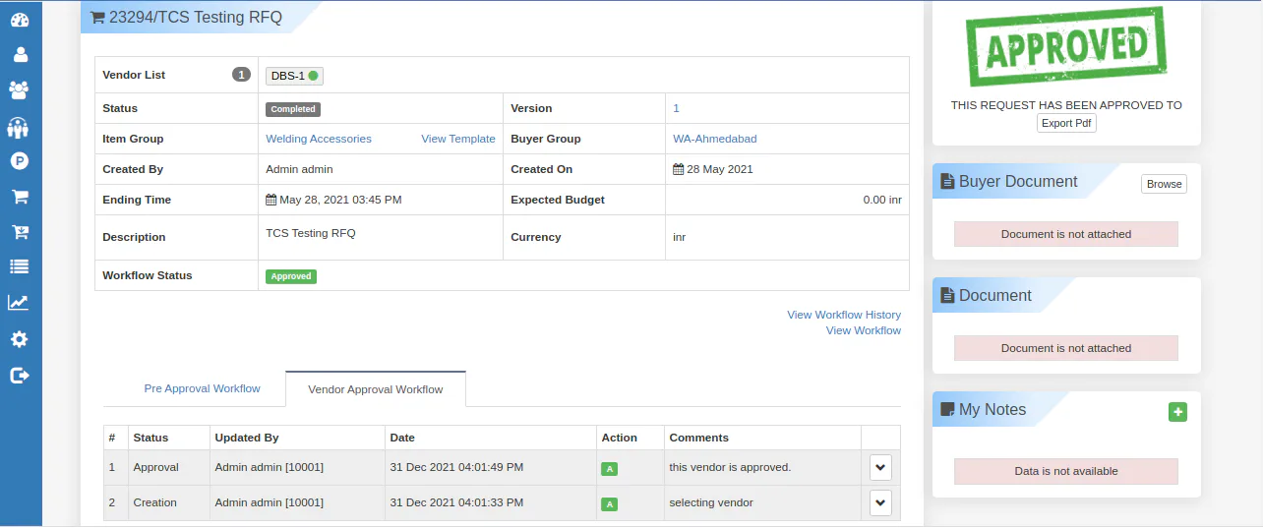Screen dimensions: 1263x528
Task: Click the Export Pdf button
Action: [x=1066, y=123]
